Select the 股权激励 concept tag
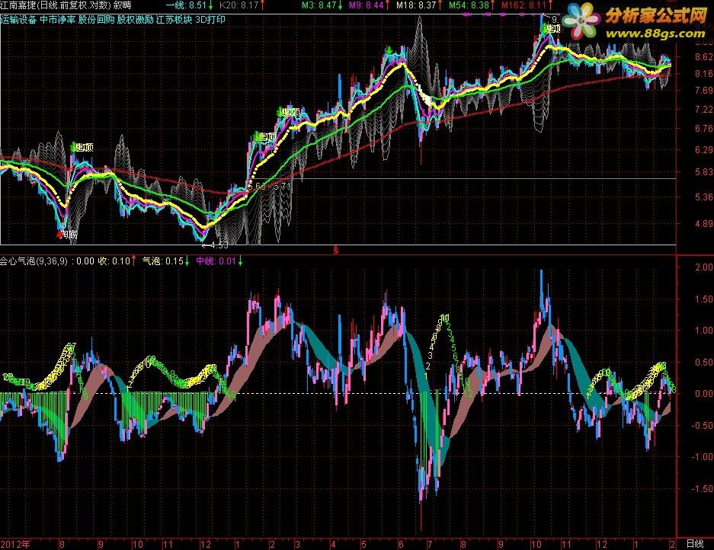Image resolution: width=714 pixels, height=550 pixels. click(135, 20)
